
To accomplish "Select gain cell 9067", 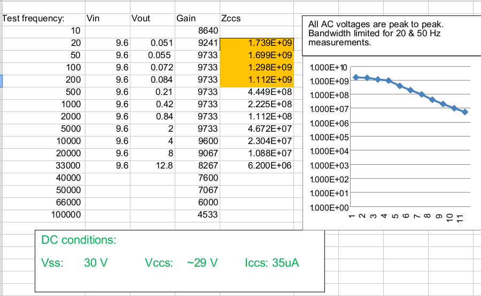I will [x=197, y=154].
